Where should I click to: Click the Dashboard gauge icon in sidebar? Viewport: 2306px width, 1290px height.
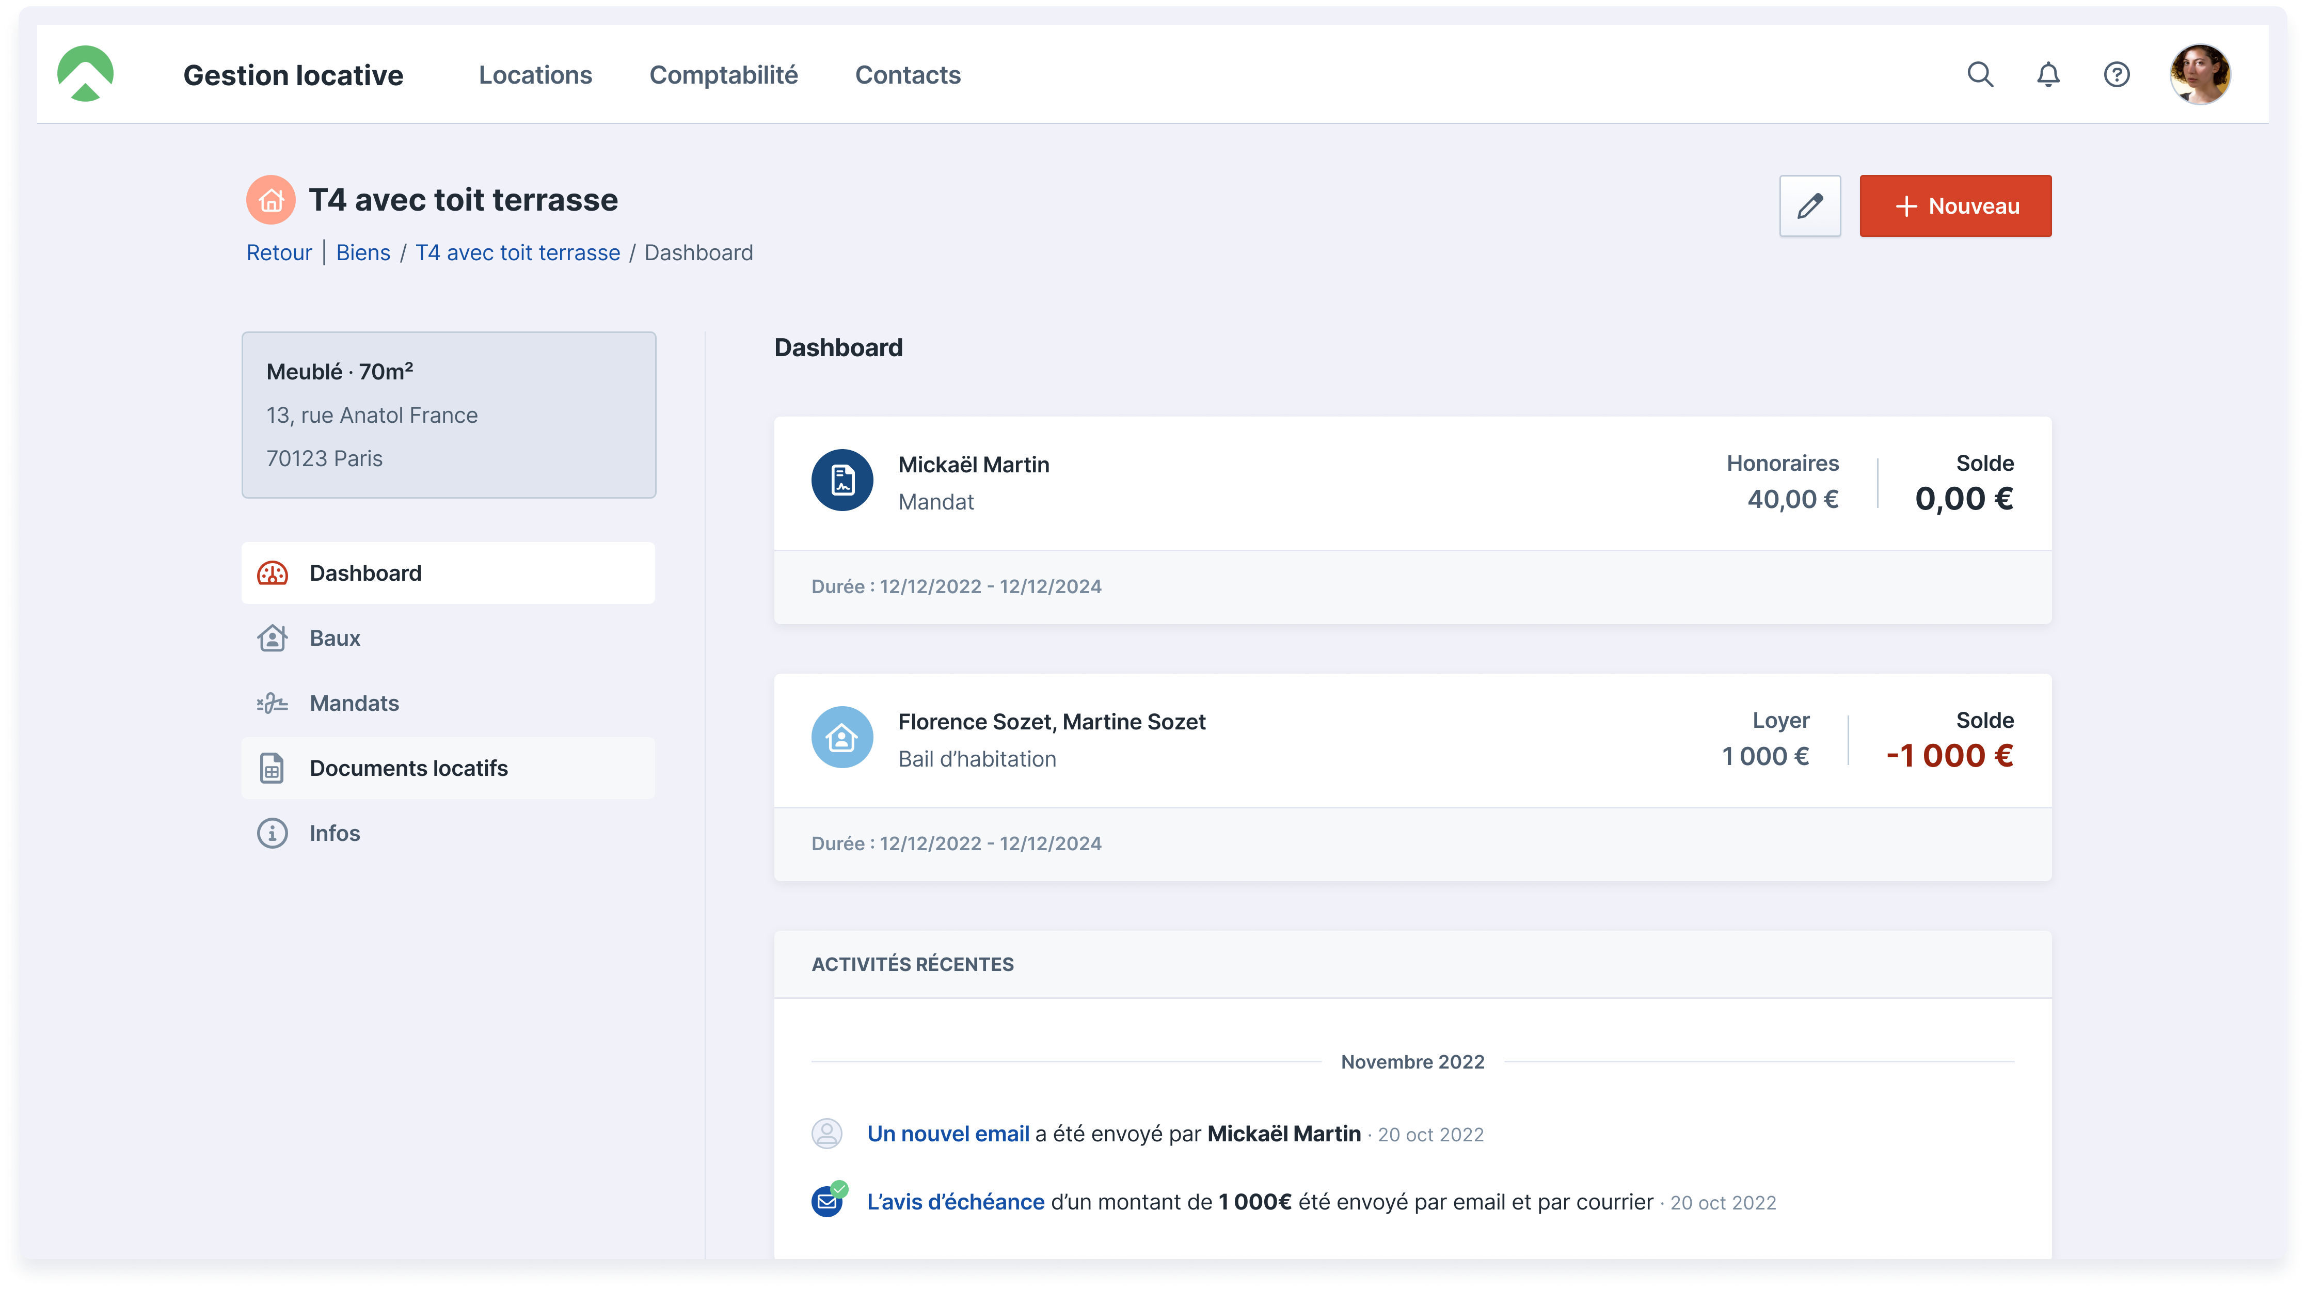click(272, 573)
